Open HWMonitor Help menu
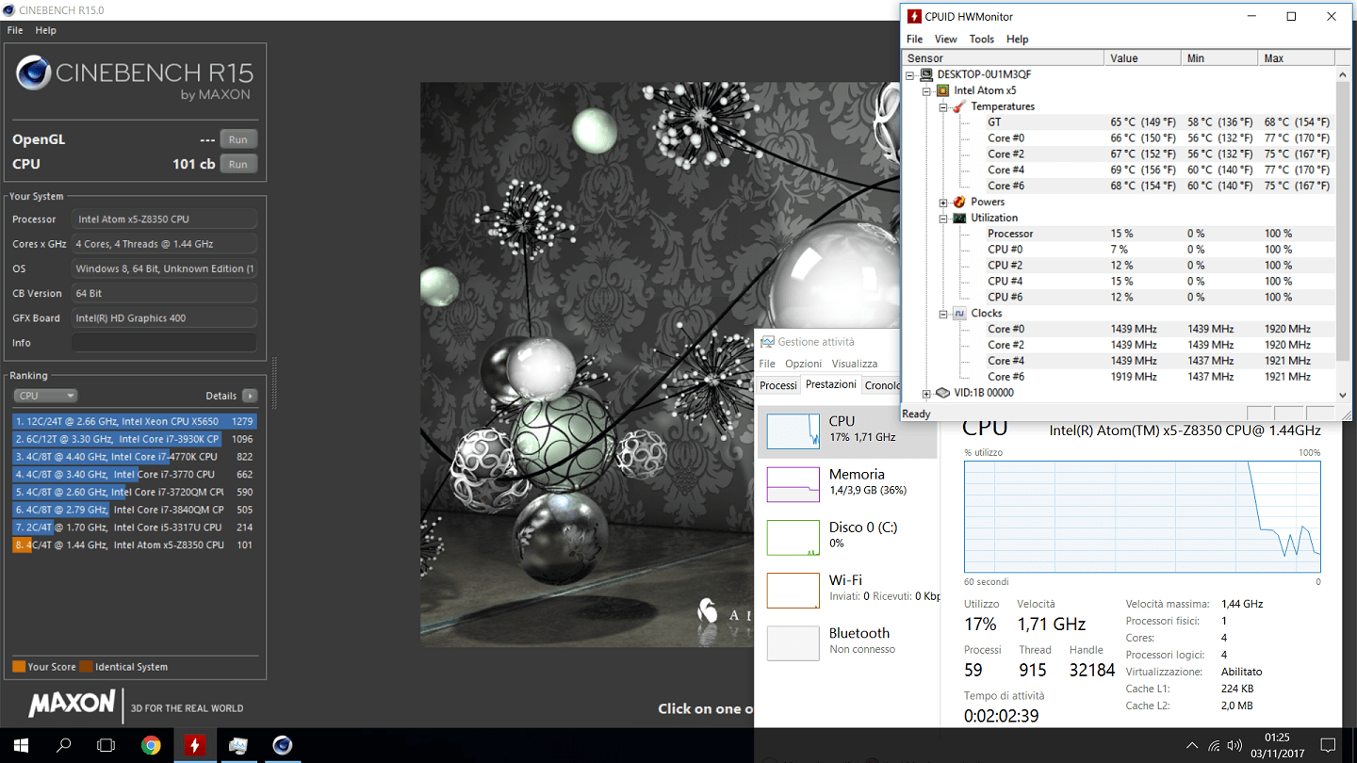Screen dimensions: 1357x763 [x=1018, y=40]
